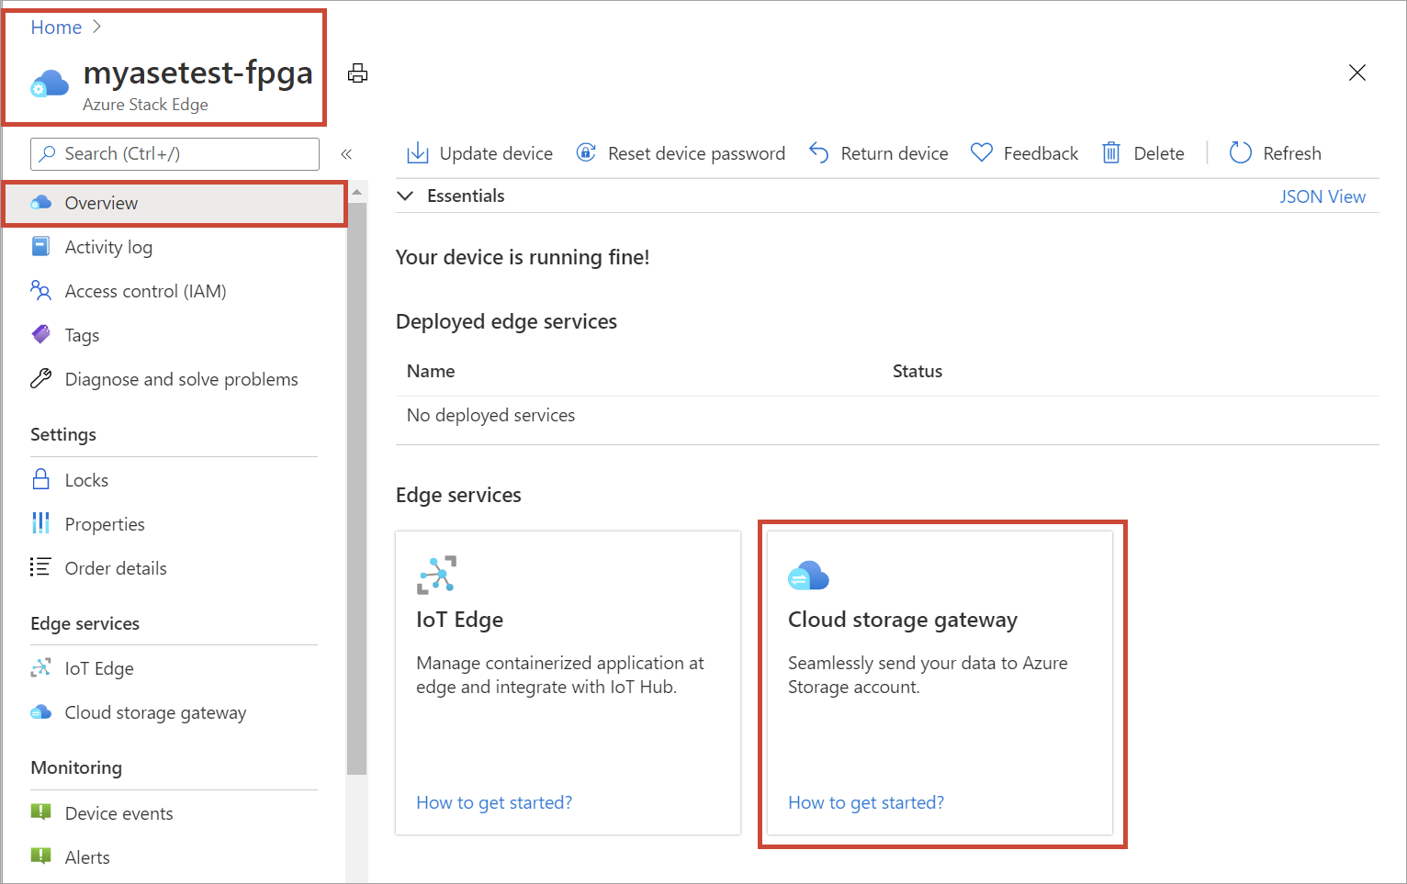Click Home breadcrumb link
Screen dimensions: 1407x884
tap(56, 28)
